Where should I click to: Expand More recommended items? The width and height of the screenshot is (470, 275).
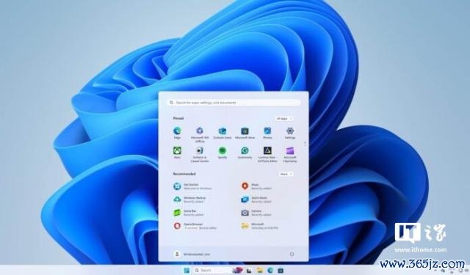pyautogui.click(x=286, y=174)
